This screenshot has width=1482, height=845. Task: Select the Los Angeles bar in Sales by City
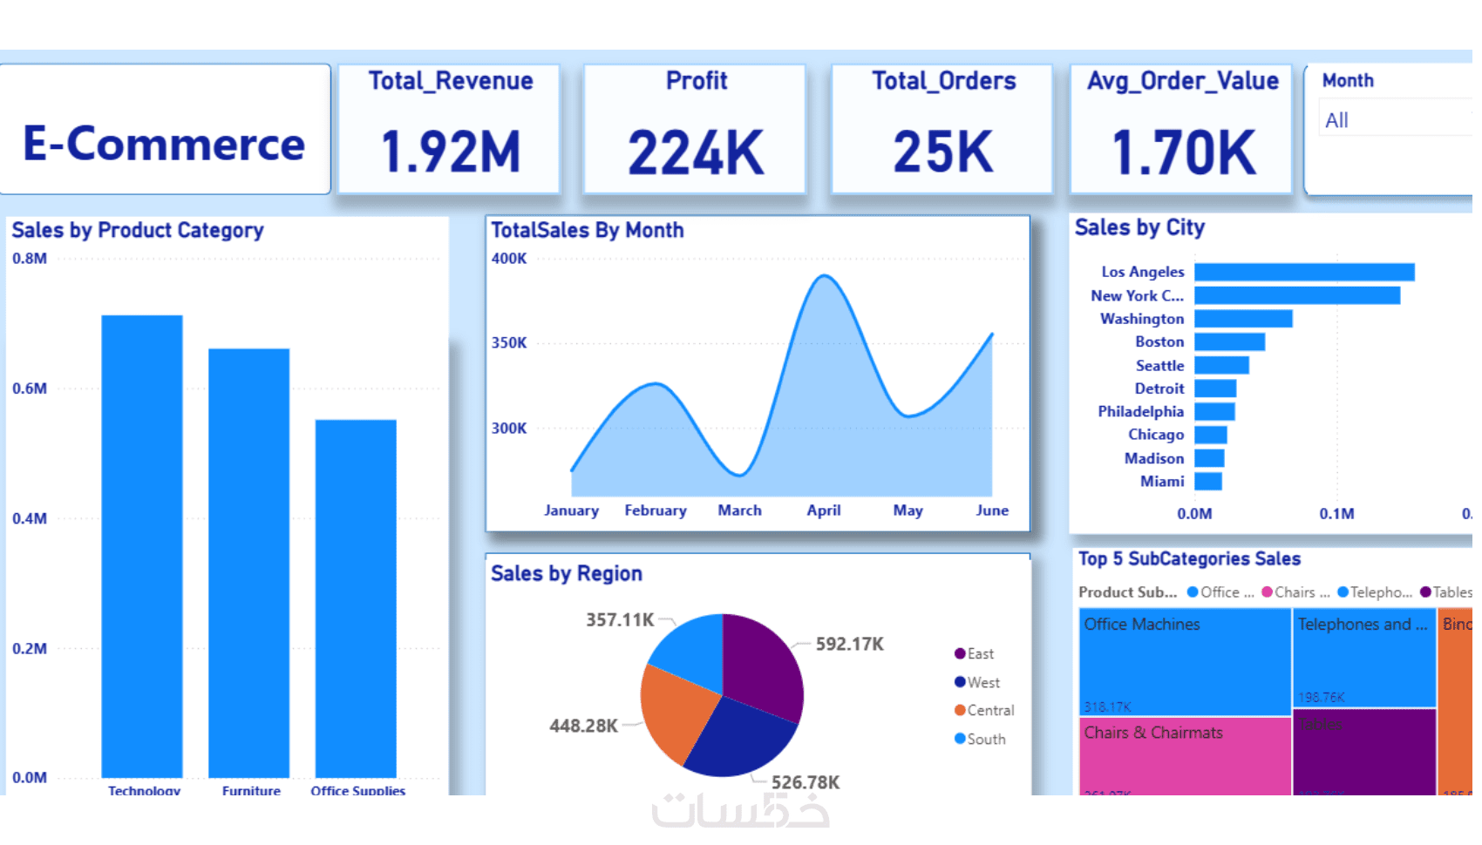tap(1304, 273)
